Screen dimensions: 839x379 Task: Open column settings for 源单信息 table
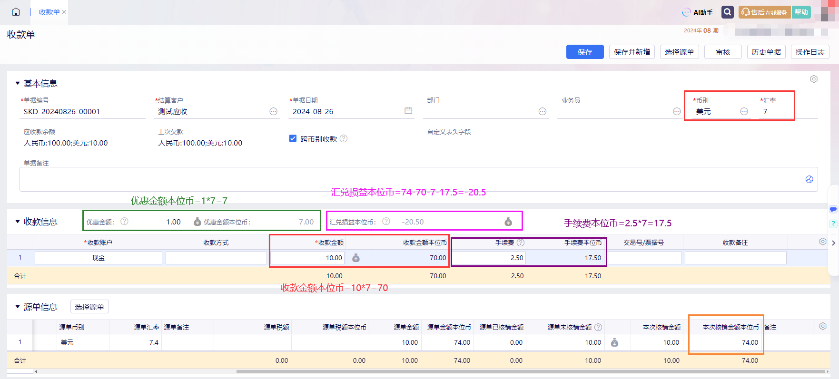[823, 326]
